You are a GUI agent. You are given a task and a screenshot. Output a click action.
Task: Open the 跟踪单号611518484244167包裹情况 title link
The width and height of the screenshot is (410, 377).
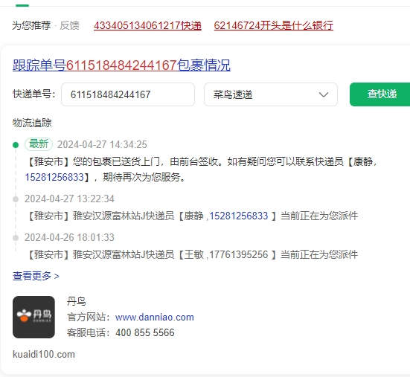[121, 65]
